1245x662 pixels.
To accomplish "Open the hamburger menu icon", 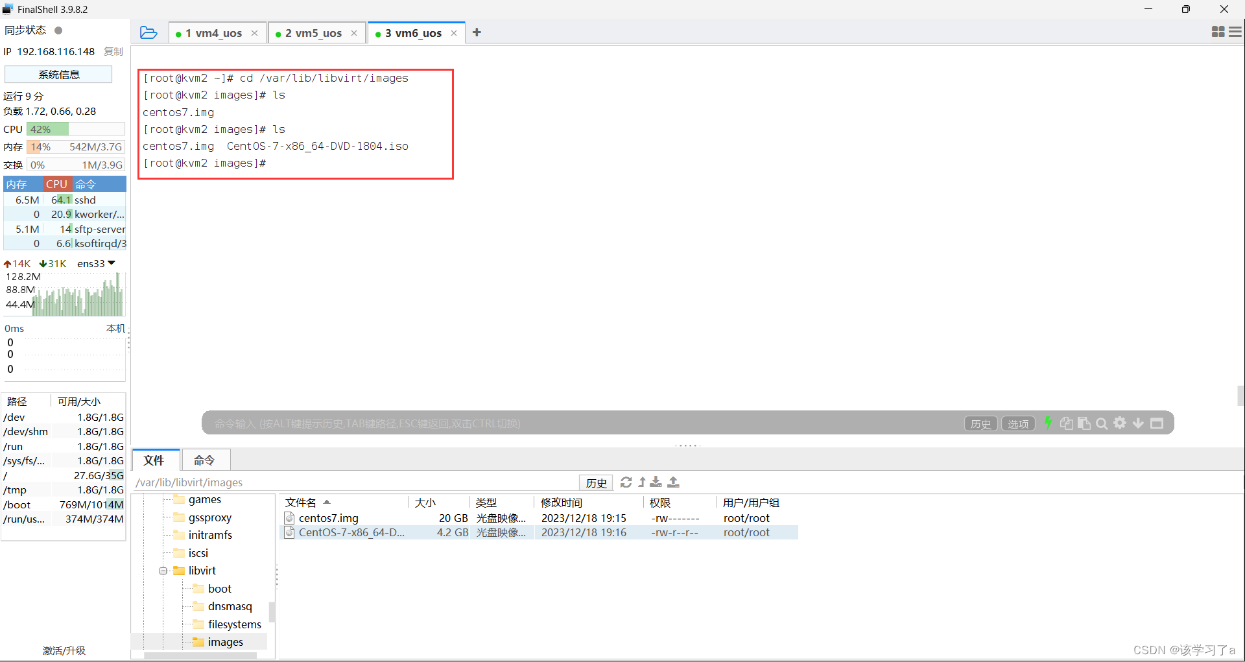I will (1235, 32).
